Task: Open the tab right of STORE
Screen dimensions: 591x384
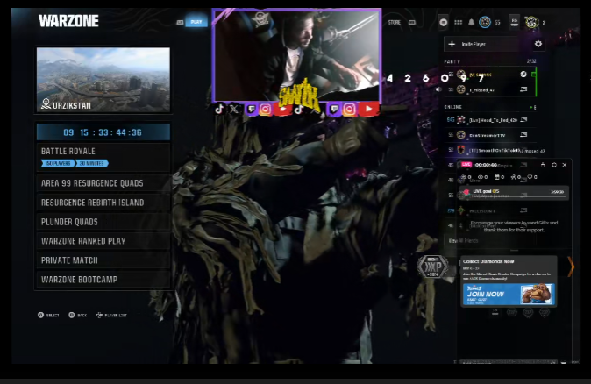Action: click(412, 22)
